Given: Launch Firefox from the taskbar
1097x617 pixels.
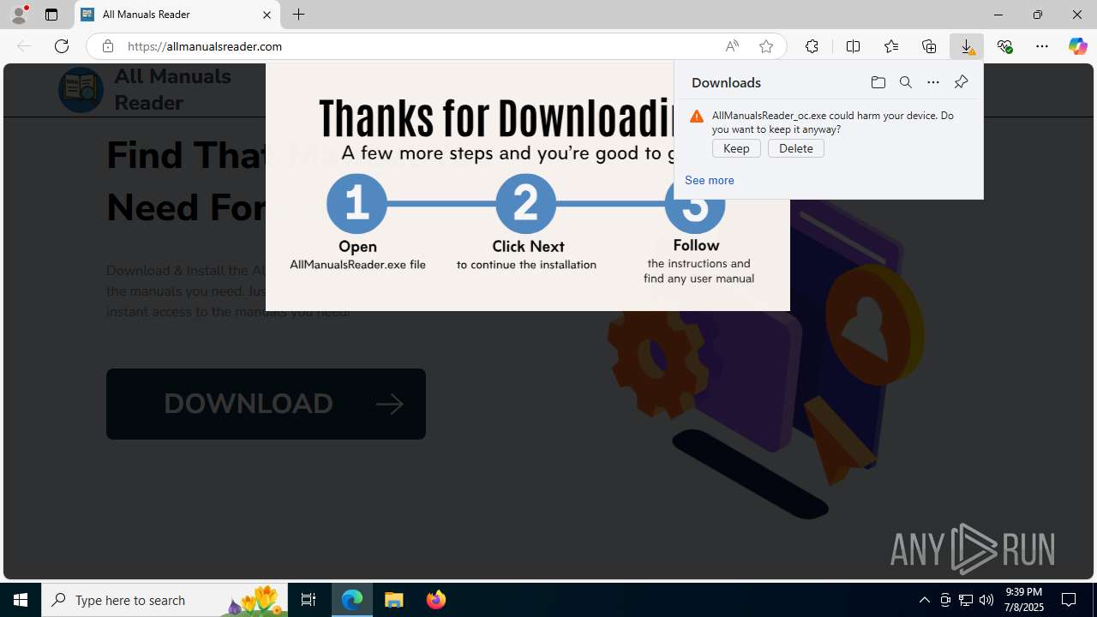Looking at the screenshot, I should pos(435,600).
